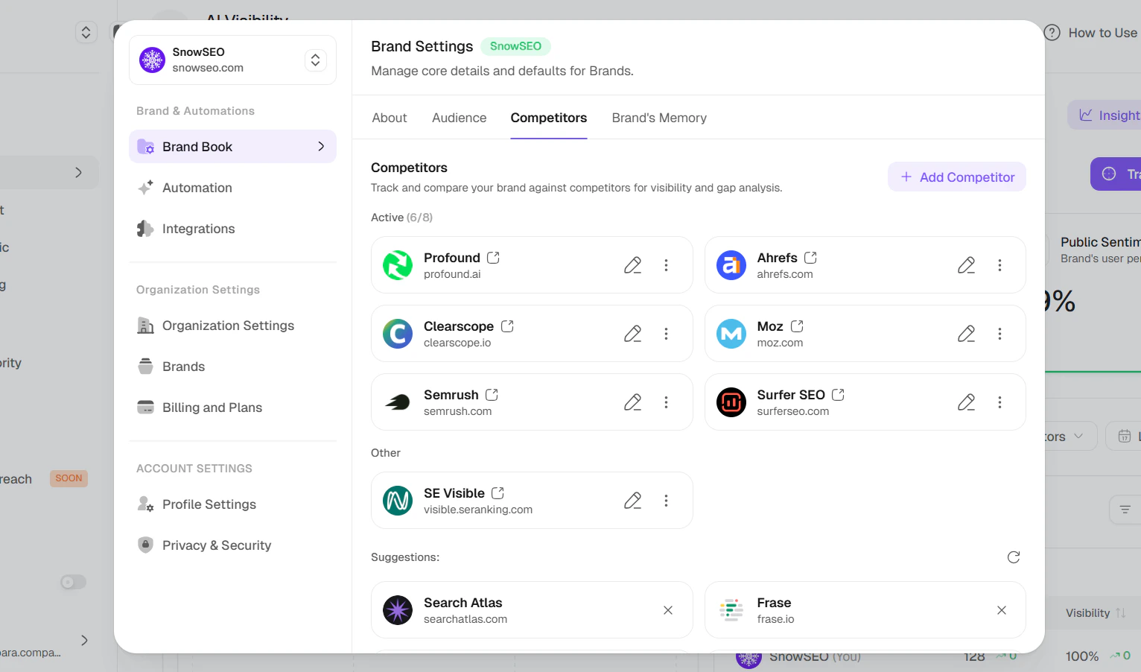The image size is (1141, 672).
Task: Click the pencil icon beside Ahrefs
Action: [x=966, y=265]
